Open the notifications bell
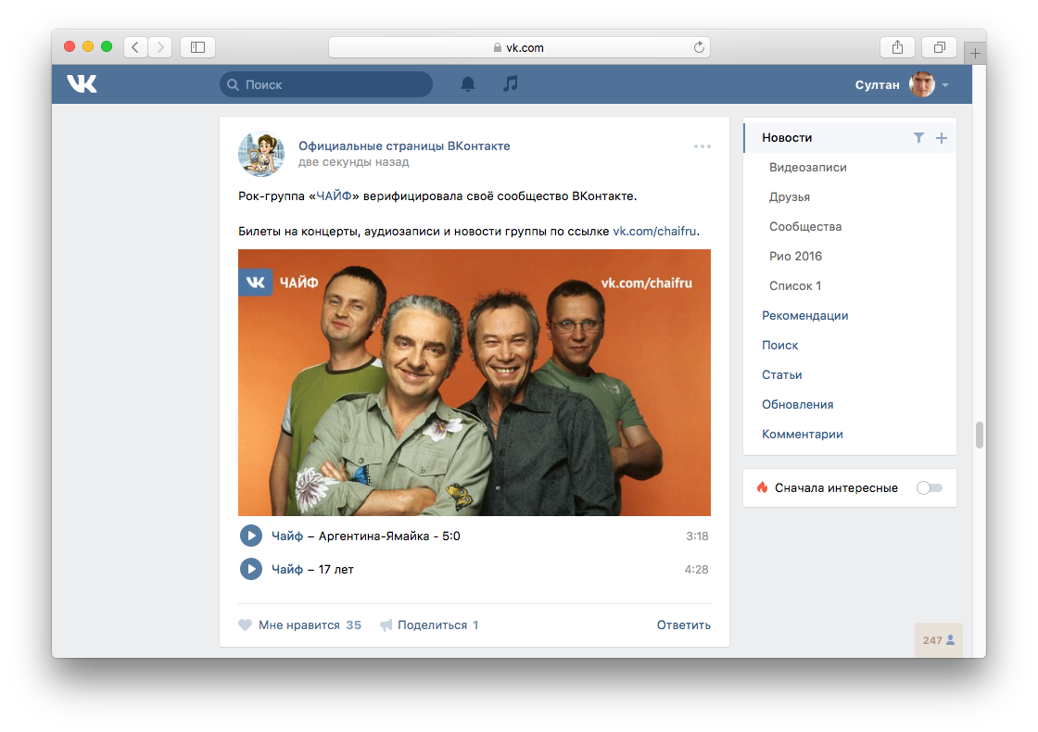 click(468, 84)
